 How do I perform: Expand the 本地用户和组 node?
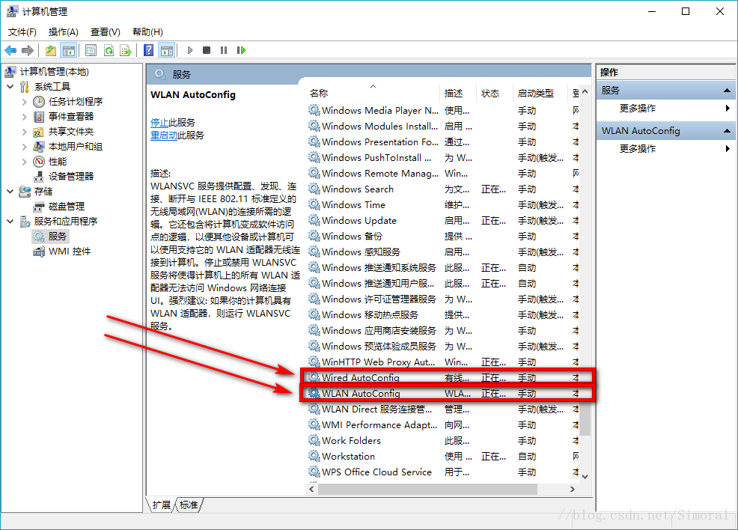[x=25, y=147]
